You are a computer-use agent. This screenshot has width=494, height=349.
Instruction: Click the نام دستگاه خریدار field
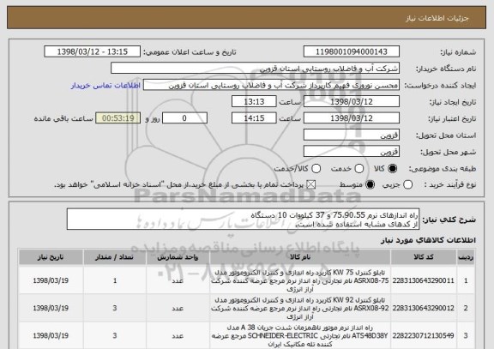point(256,69)
